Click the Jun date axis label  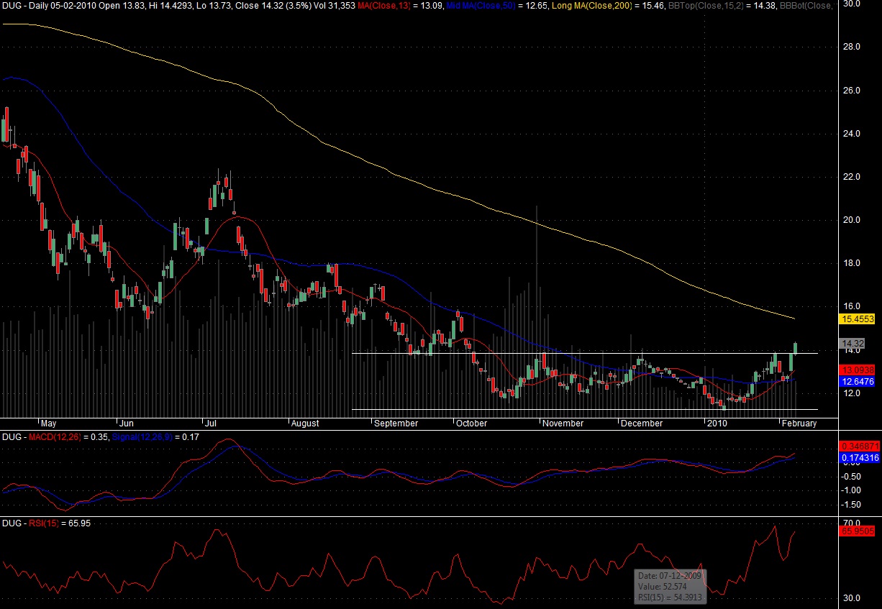click(127, 423)
